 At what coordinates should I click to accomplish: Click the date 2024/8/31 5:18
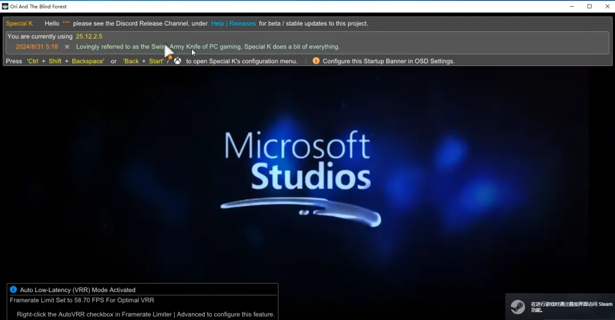point(37,47)
